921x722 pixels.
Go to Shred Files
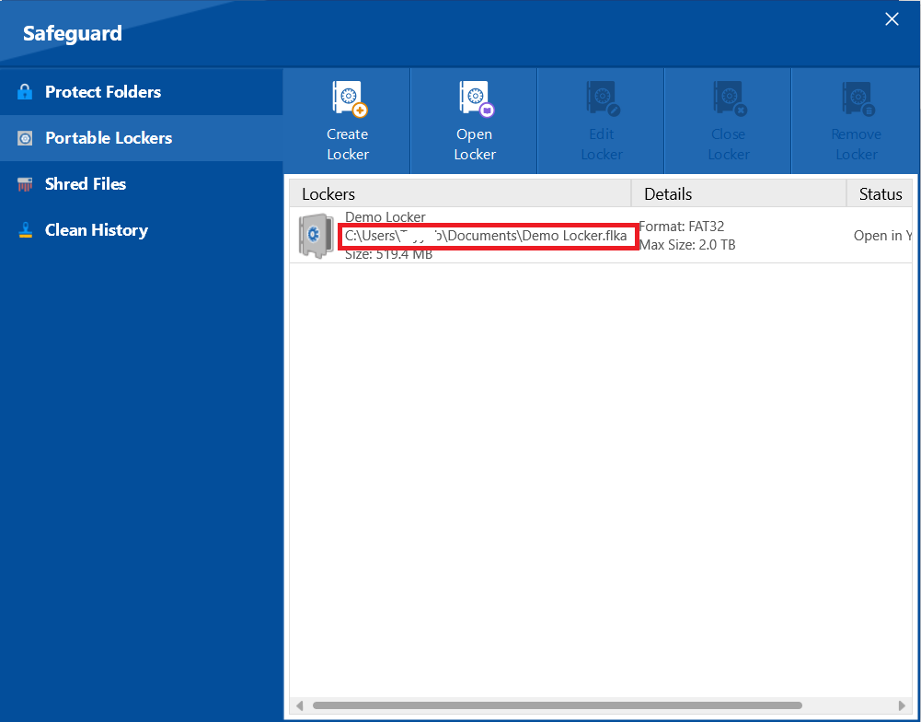click(141, 184)
